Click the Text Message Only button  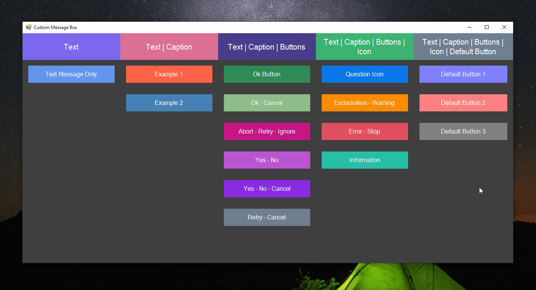pos(71,74)
